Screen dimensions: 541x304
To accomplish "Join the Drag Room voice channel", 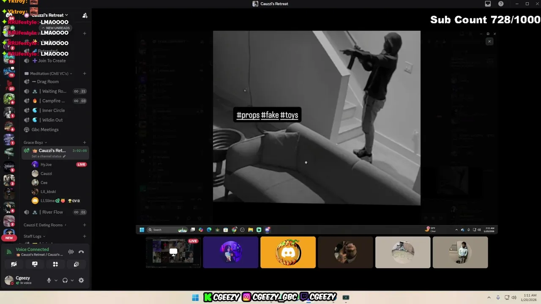I will click(55, 81).
